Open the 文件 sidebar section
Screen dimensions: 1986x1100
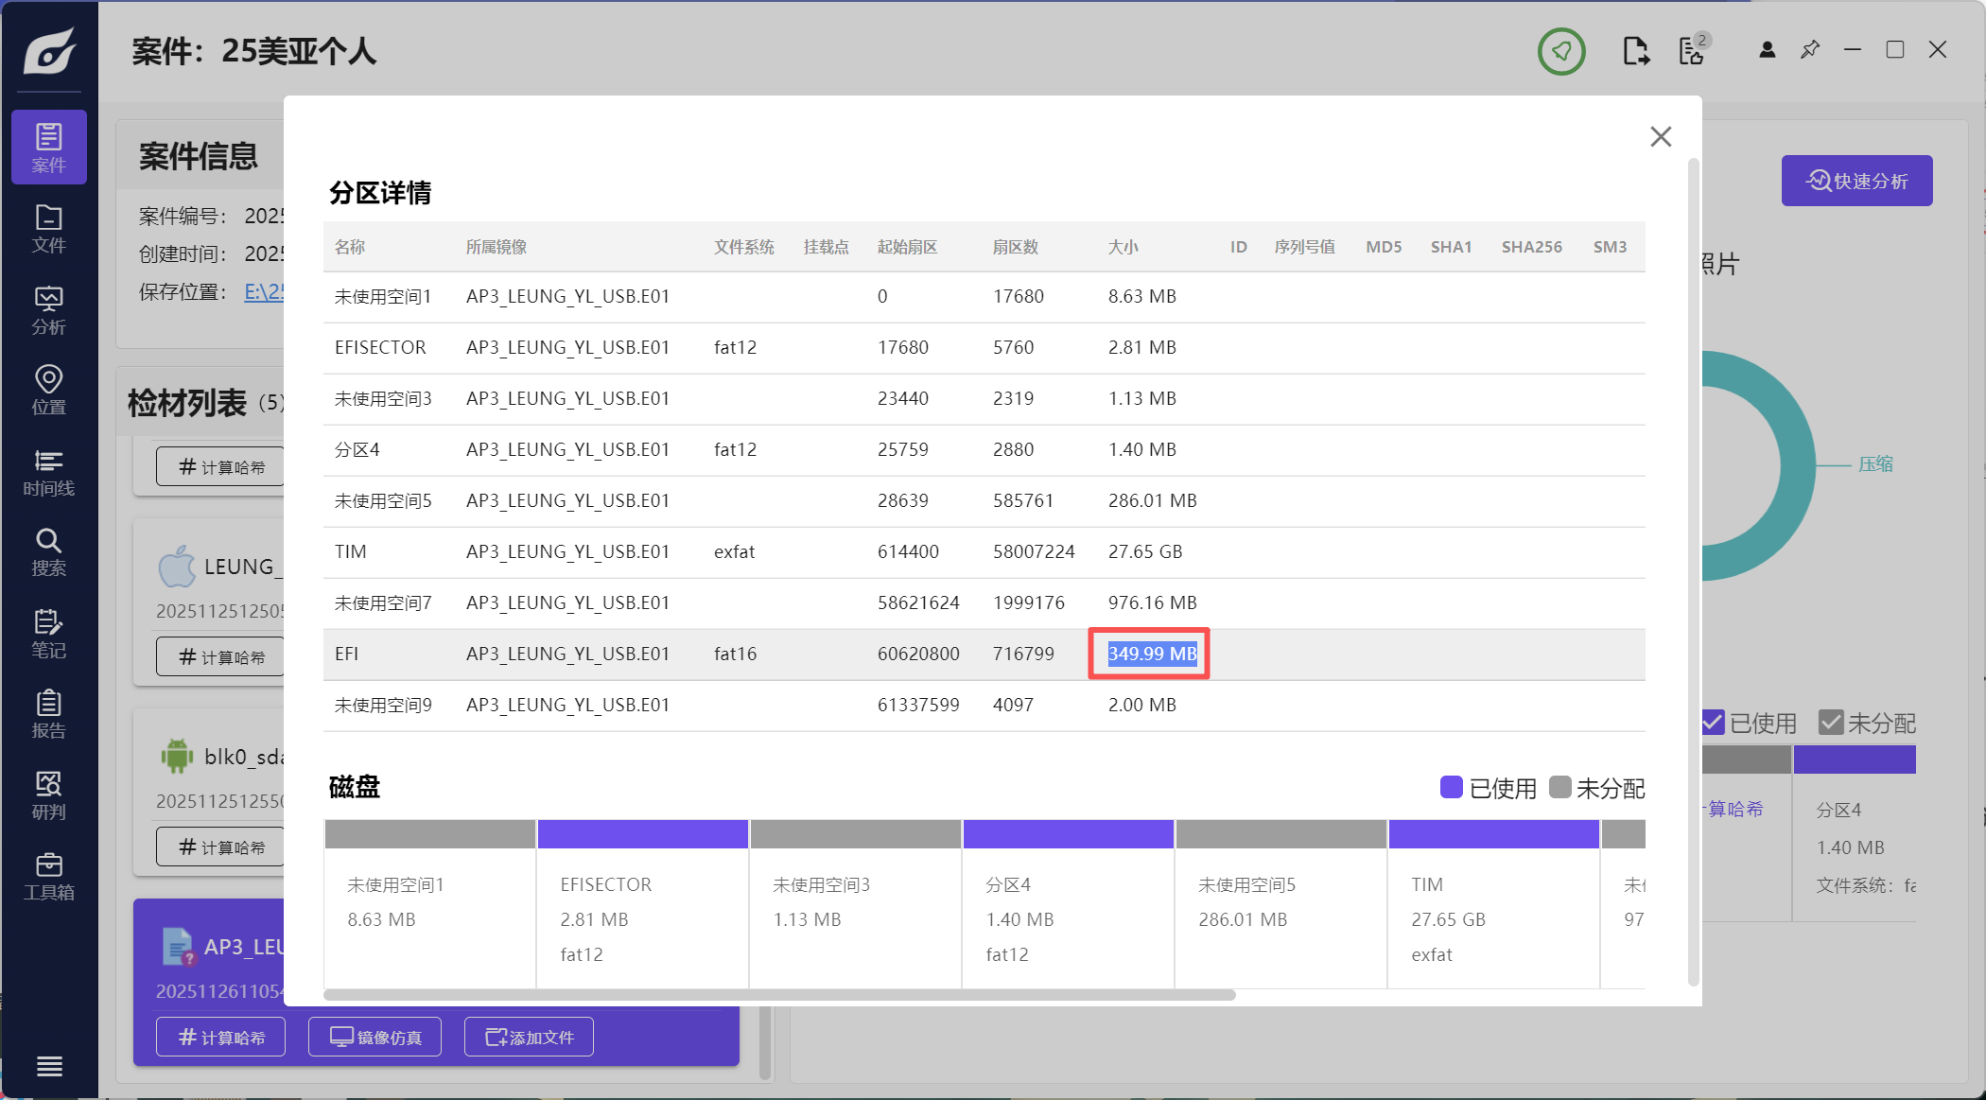(49, 229)
